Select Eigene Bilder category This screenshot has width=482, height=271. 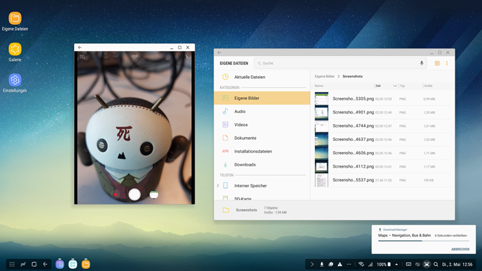point(262,98)
